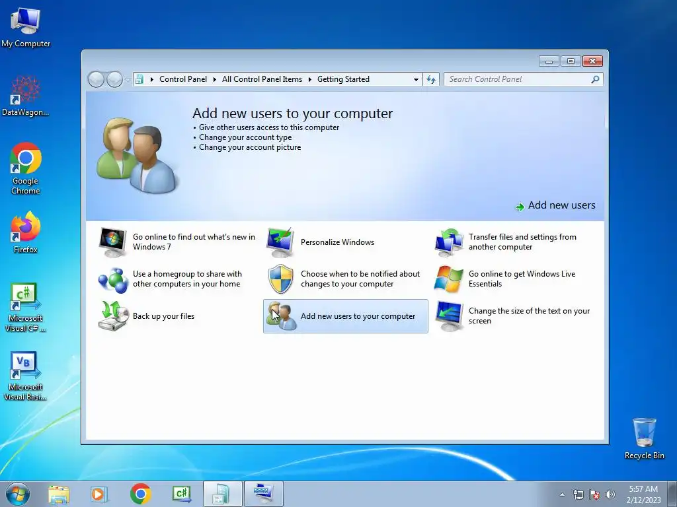Launch Windows Media Player from taskbar
Image resolution: width=677 pixels, height=507 pixels.
point(98,494)
